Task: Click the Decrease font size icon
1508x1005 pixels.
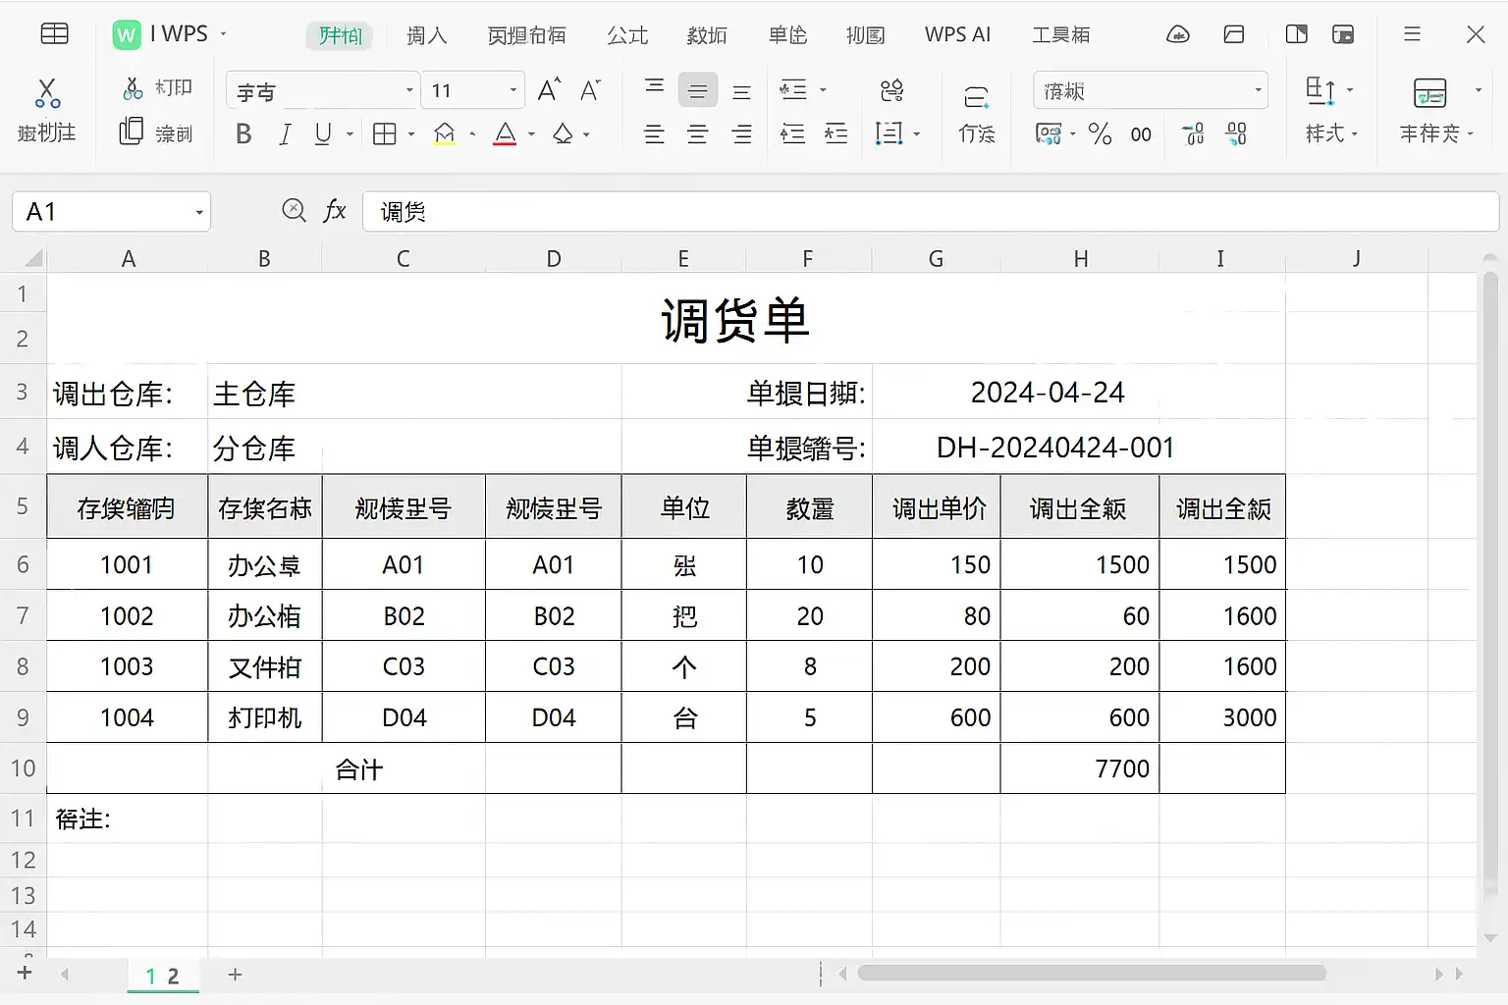Action: coord(590,90)
